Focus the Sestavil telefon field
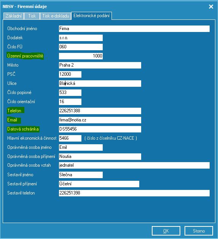 134,193
